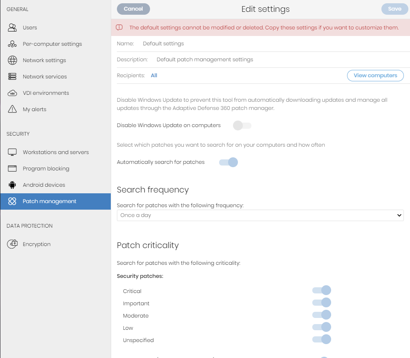The height and width of the screenshot is (358, 410).
Task: Click the Users icon in sidebar
Action: [x=12, y=28]
